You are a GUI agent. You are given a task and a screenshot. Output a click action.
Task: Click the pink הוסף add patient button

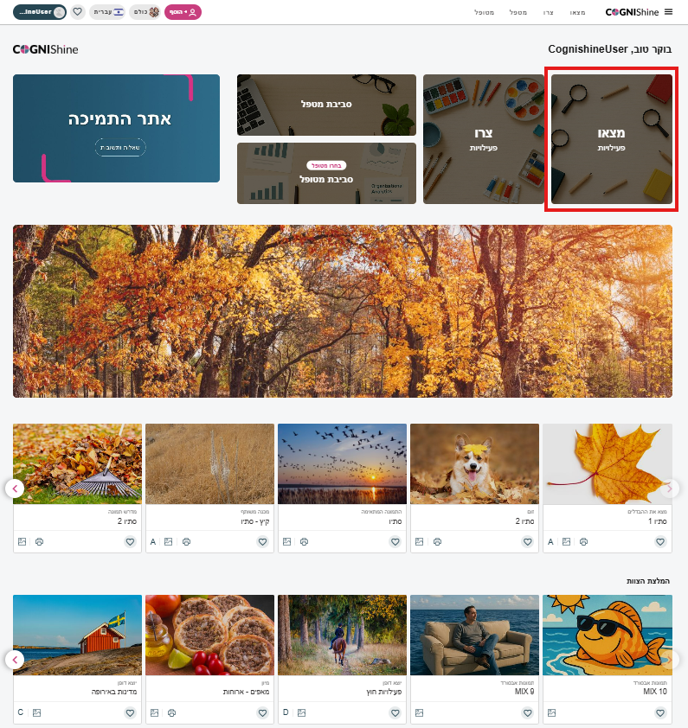pos(183,12)
